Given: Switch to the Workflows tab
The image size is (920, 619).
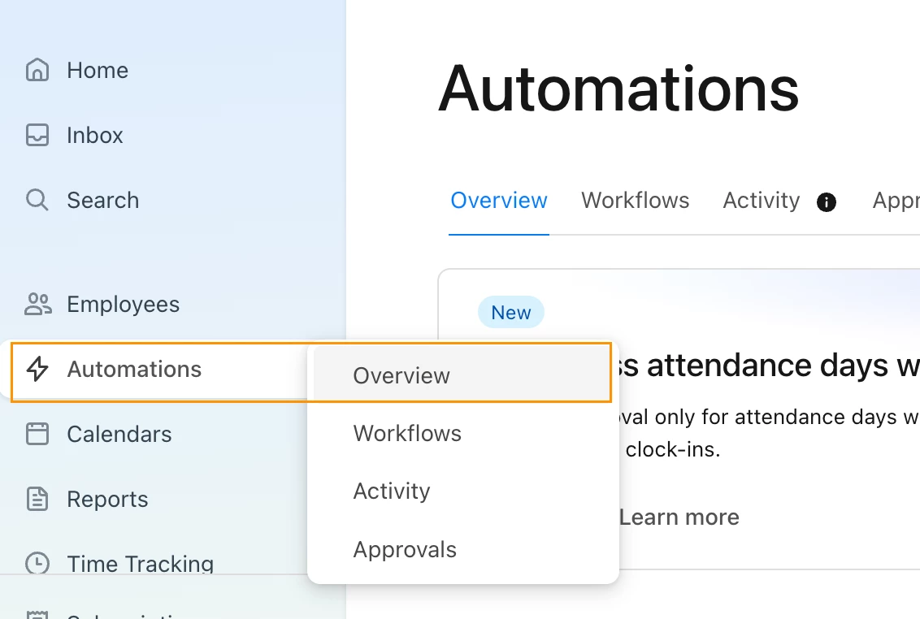Looking at the screenshot, I should pos(636,201).
